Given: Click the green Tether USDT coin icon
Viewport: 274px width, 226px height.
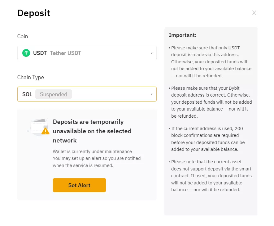Looking at the screenshot, I should [x=26, y=53].
